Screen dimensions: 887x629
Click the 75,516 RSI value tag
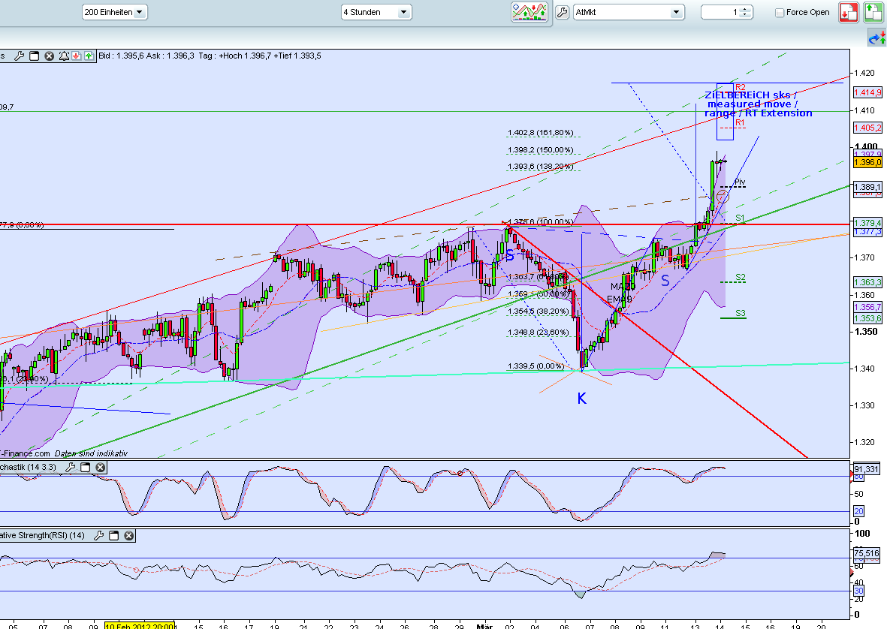[x=866, y=553]
